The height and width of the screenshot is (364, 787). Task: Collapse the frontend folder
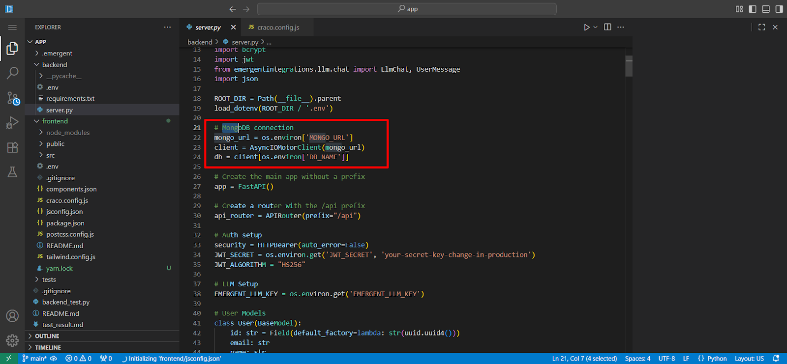pos(102,121)
